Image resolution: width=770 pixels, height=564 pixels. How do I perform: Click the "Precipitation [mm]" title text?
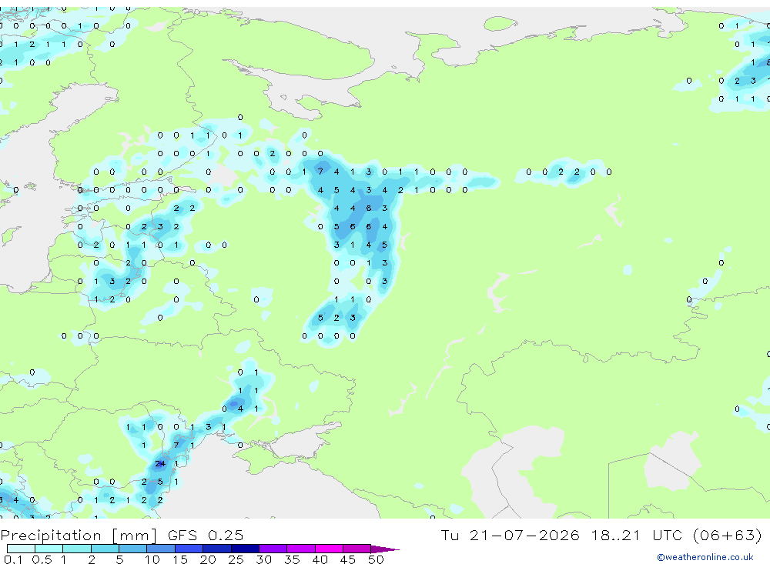[x=79, y=536]
